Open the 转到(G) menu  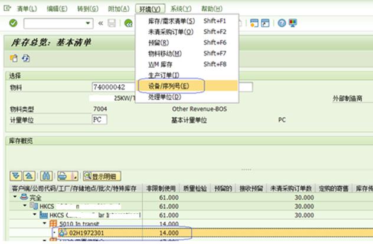click(x=88, y=9)
